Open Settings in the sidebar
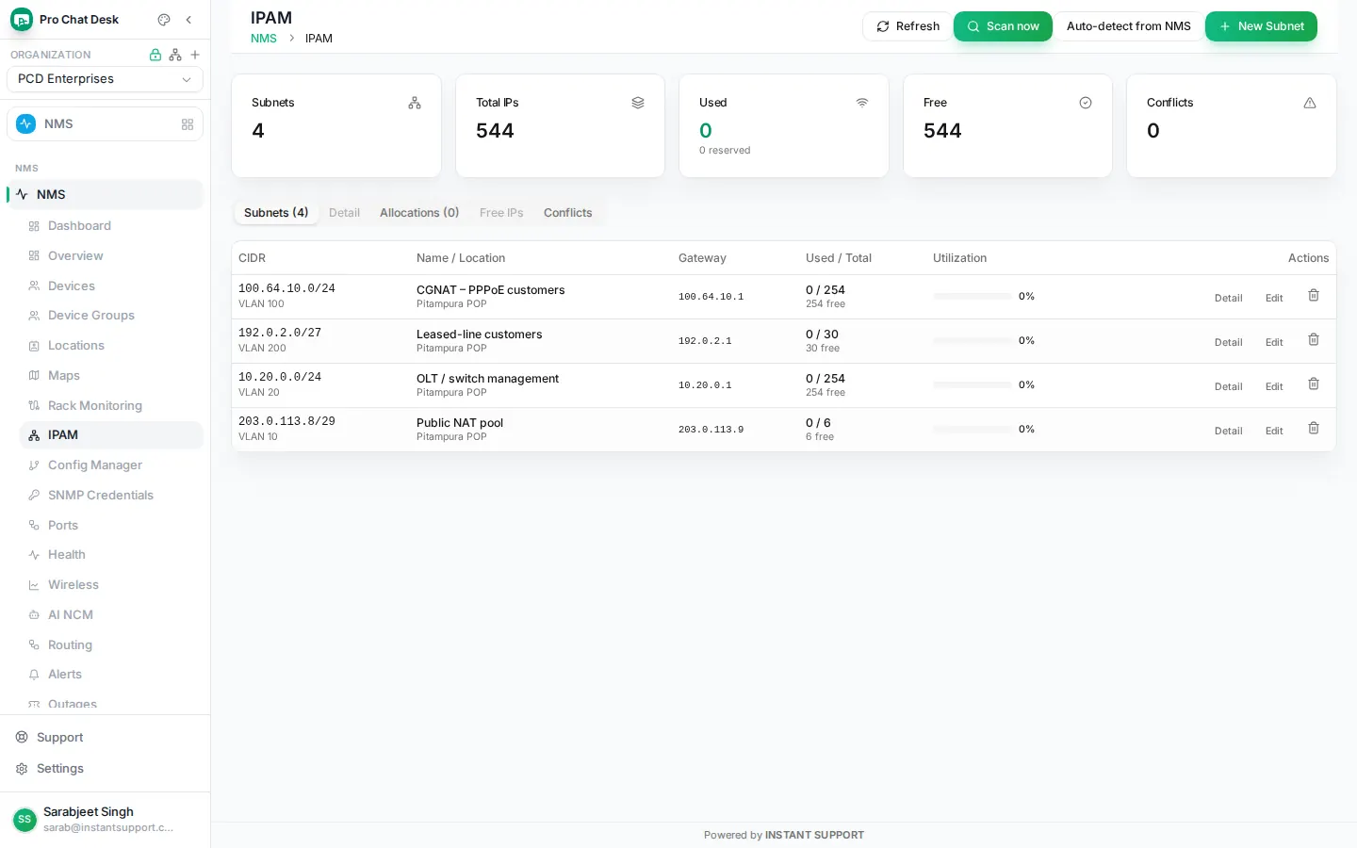The height and width of the screenshot is (848, 1357). [105, 769]
